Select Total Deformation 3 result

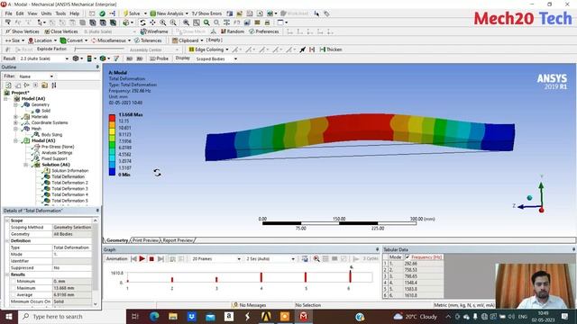point(69,189)
